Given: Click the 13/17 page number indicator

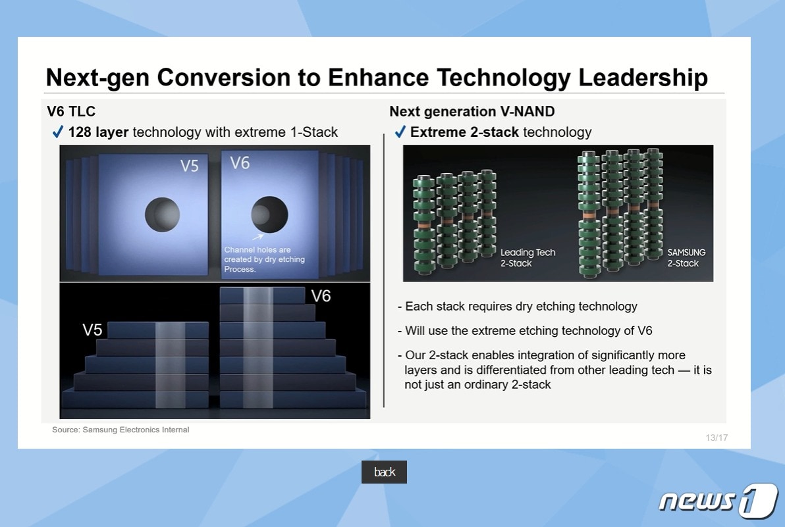Looking at the screenshot, I should (717, 438).
